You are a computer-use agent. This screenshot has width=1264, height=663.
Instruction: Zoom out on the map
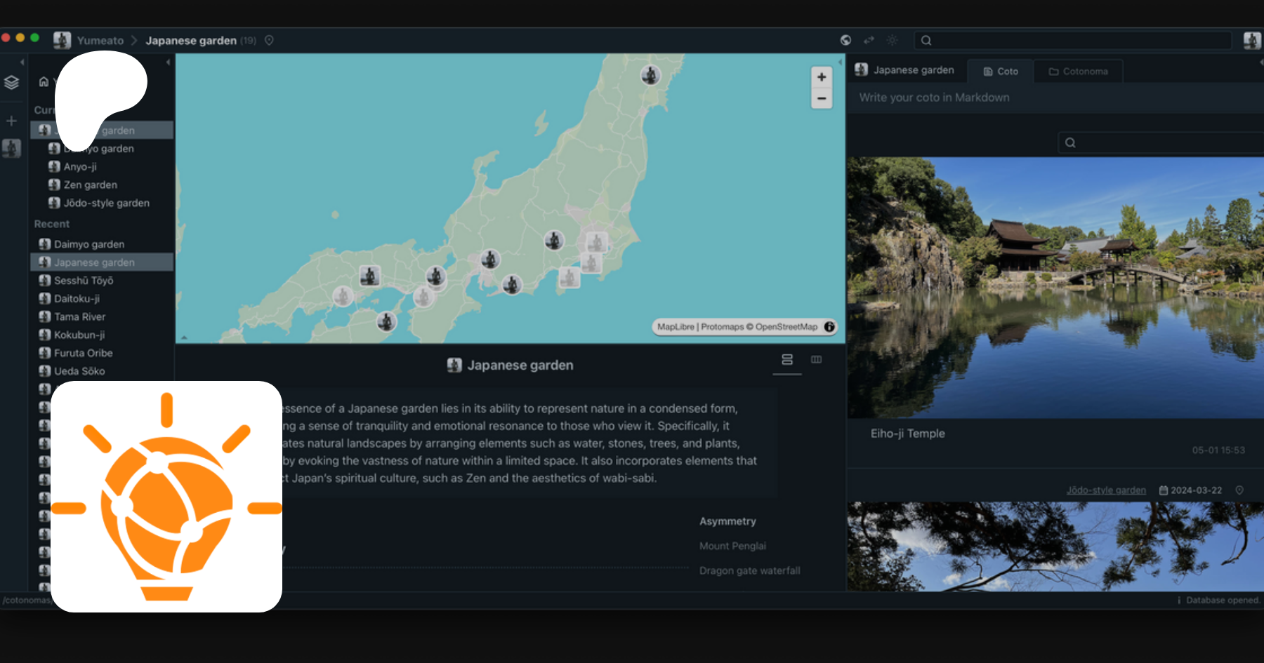click(x=822, y=98)
